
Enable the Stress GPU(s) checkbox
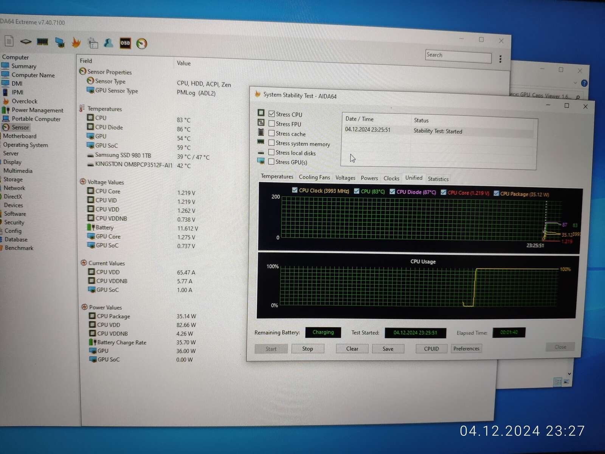coord(271,162)
